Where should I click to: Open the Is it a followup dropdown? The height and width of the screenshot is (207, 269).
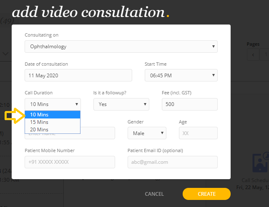click(x=121, y=104)
